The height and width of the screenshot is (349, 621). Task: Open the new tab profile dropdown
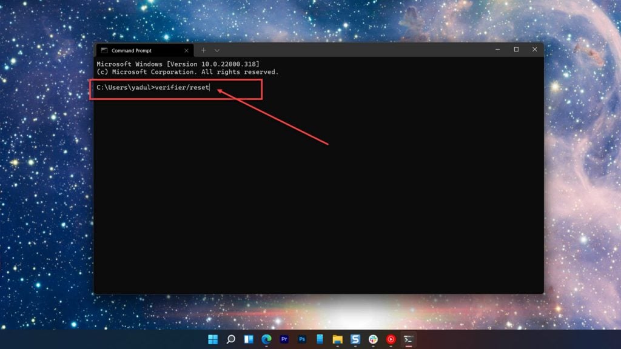point(217,51)
